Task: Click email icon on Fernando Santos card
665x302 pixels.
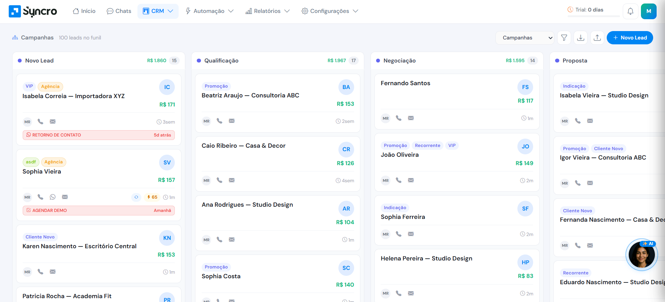Action: (411, 118)
